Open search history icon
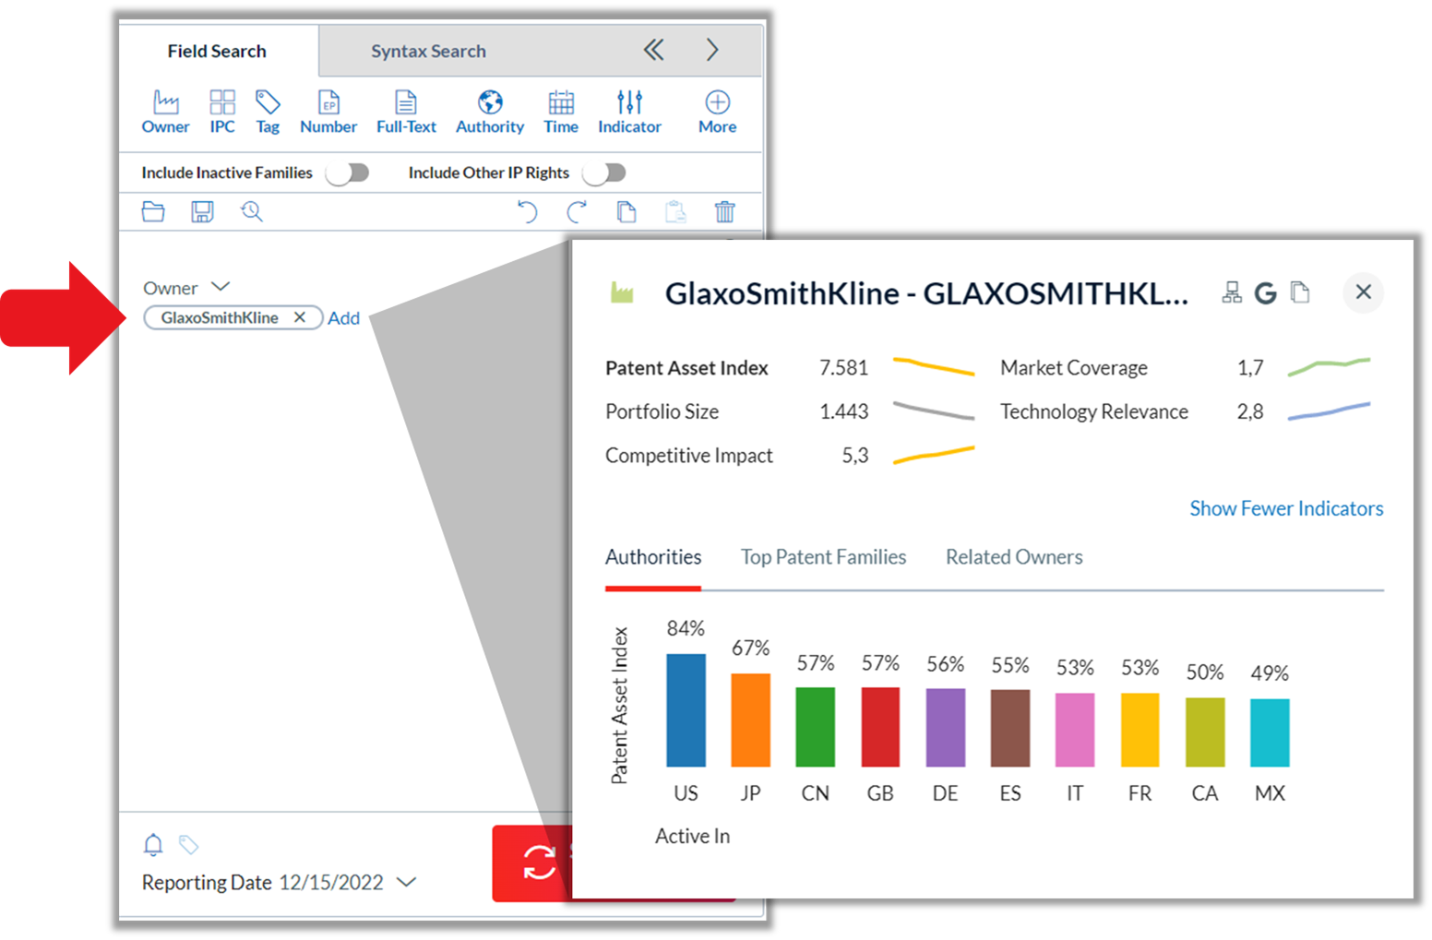1432x940 pixels. point(252,211)
